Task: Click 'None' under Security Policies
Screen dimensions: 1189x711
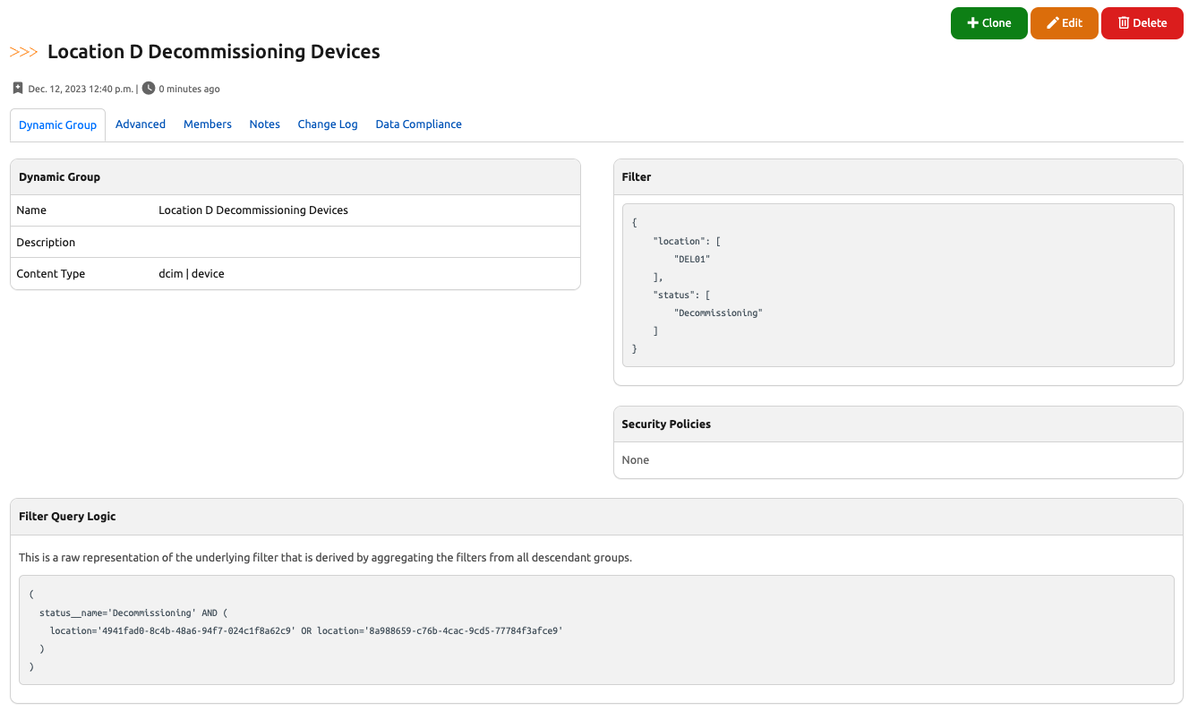Action: (636, 460)
